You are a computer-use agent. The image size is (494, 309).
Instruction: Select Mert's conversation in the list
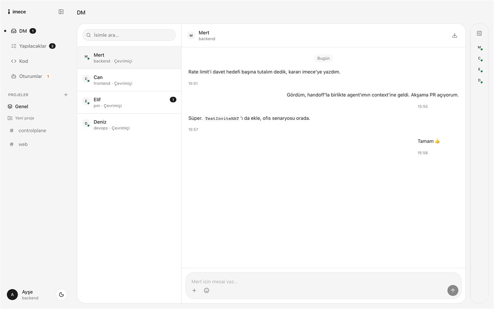click(x=129, y=58)
